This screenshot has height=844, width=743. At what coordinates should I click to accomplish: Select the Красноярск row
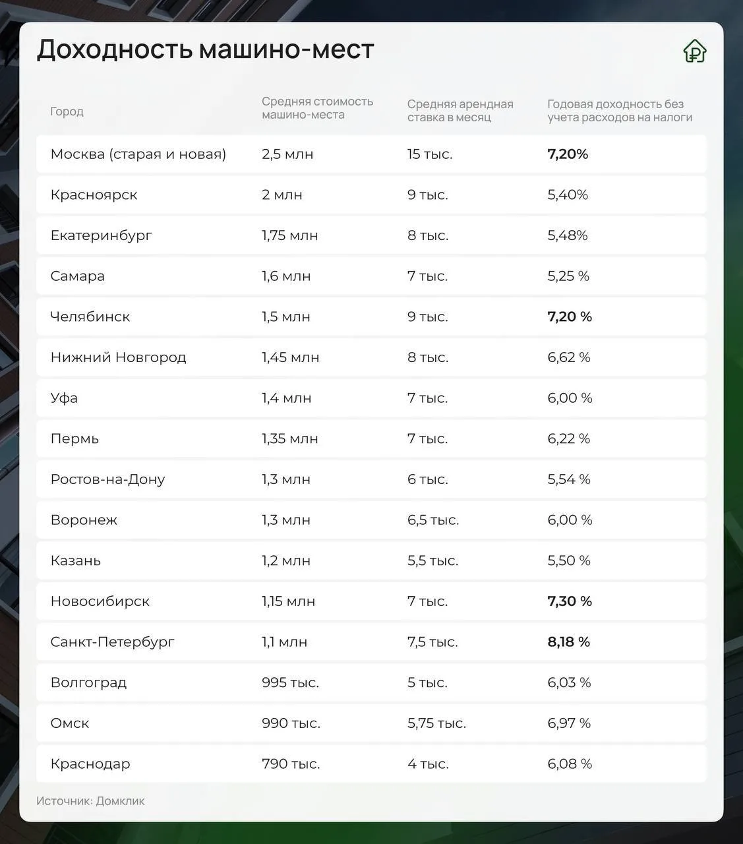(371, 195)
